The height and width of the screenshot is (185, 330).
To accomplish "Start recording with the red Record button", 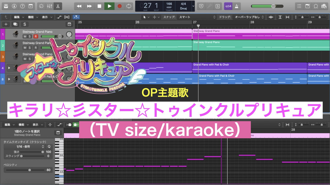I will (120, 6).
